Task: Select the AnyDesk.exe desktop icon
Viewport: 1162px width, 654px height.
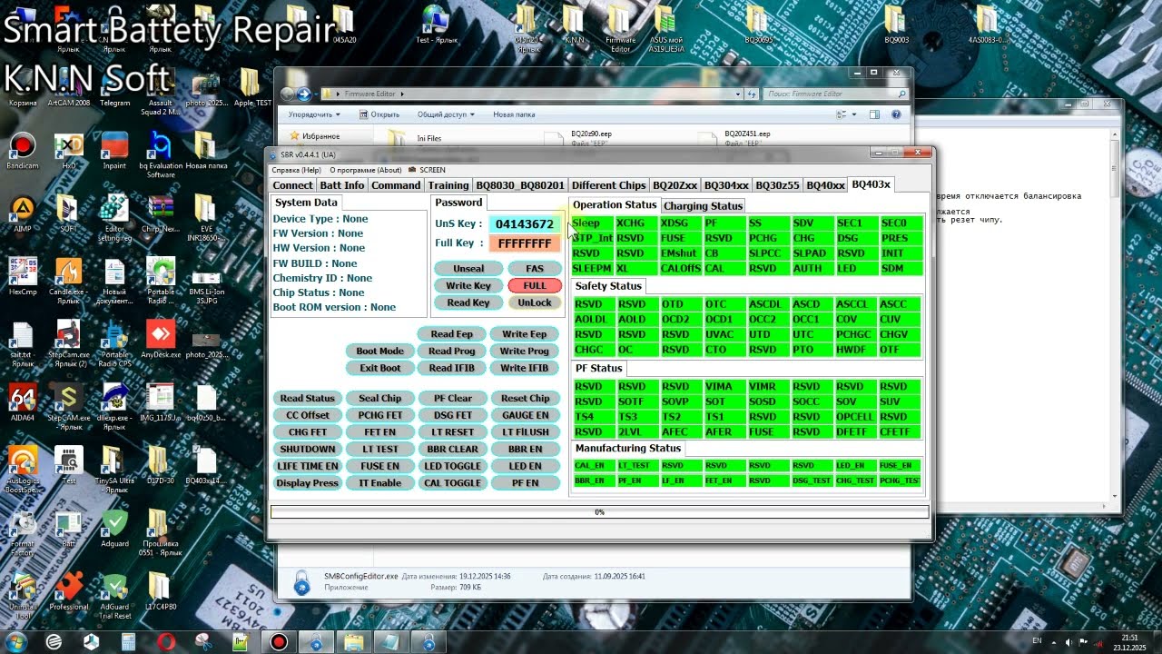Action: (x=161, y=340)
